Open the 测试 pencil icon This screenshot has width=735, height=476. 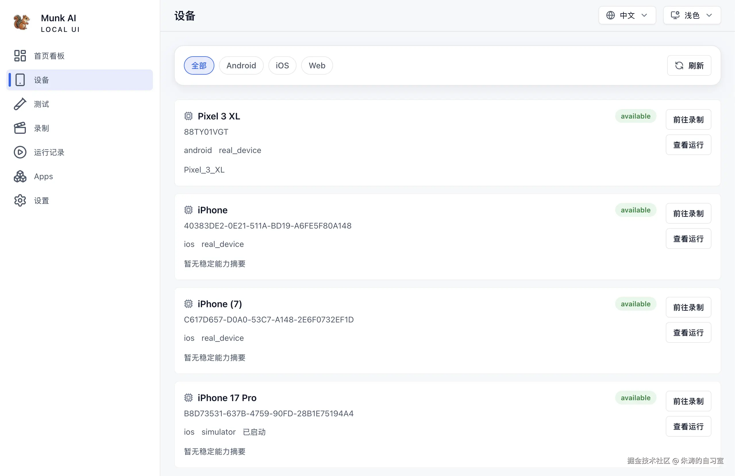pyautogui.click(x=20, y=104)
